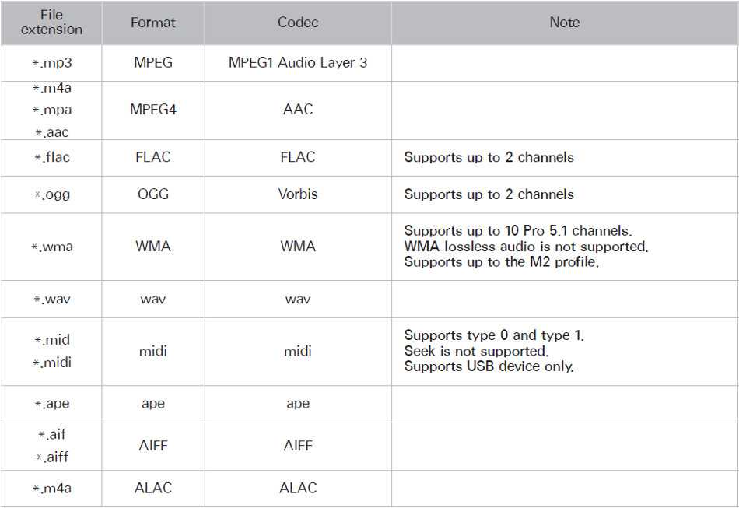Click the File extension column header
Image resolution: width=739 pixels, height=508 pixels.
(x=51, y=22)
